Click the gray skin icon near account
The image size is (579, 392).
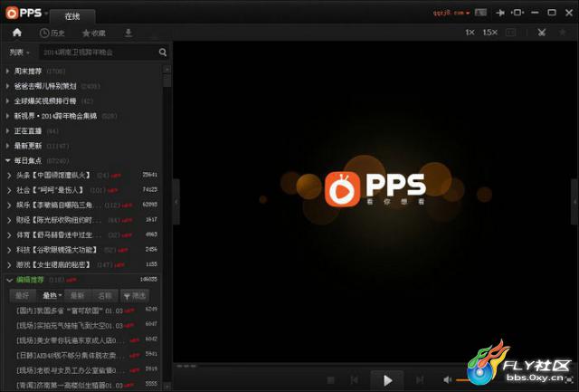(x=480, y=13)
